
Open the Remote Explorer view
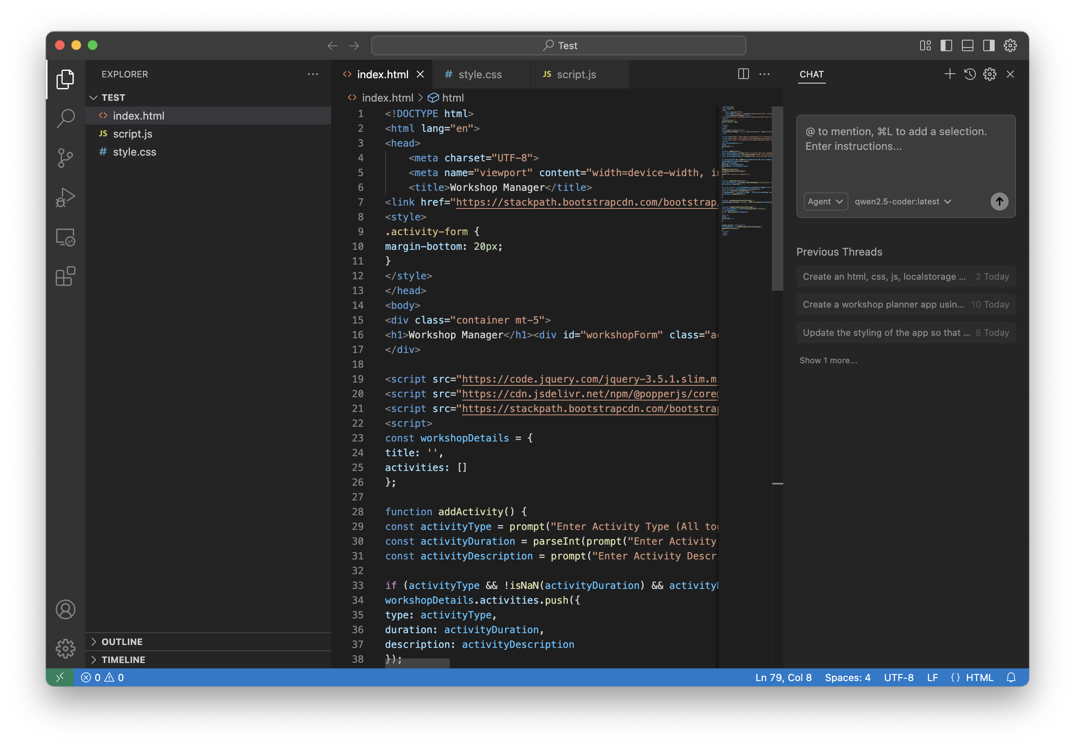66,237
